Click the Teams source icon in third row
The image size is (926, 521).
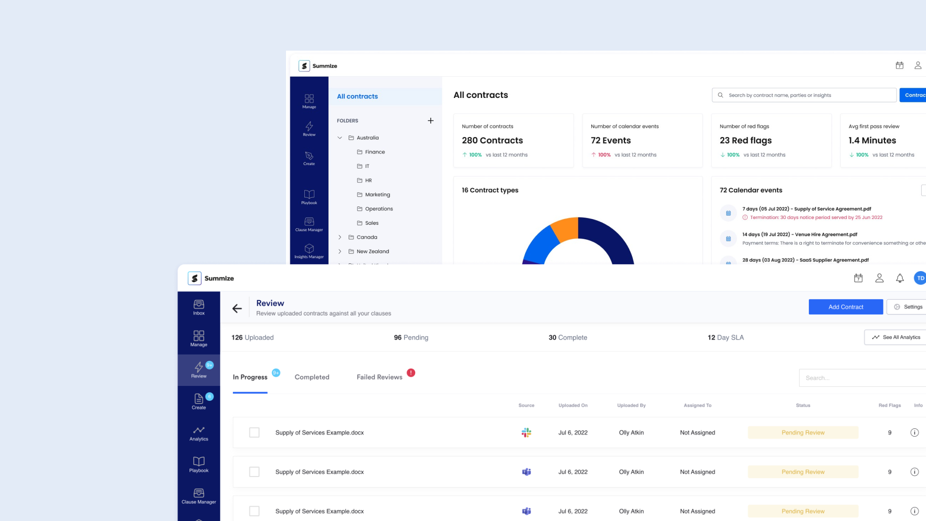click(526, 511)
